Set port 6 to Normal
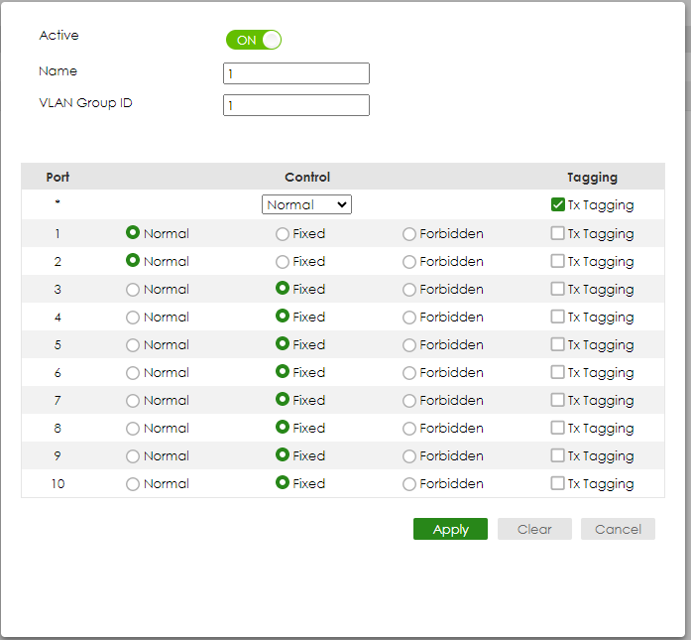The image size is (691, 640). 133,373
